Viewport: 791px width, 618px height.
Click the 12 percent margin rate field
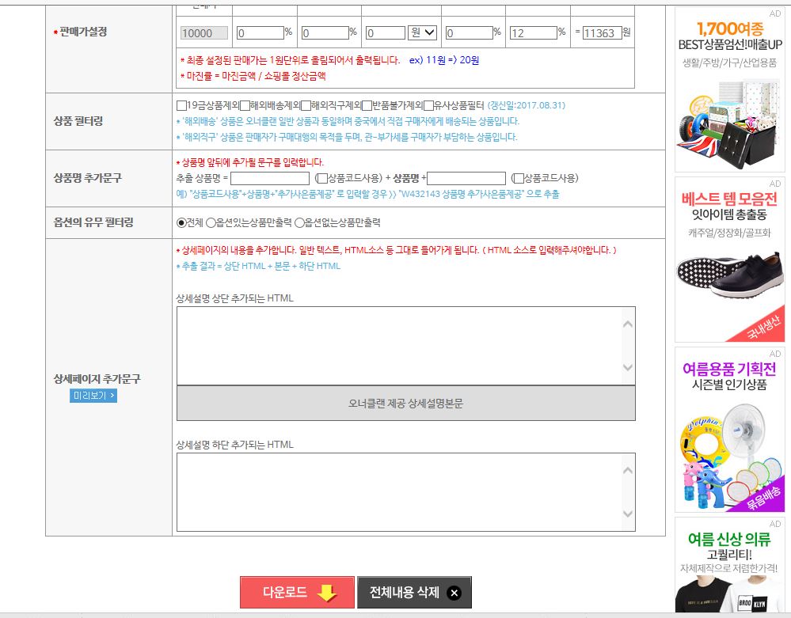pos(533,32)
